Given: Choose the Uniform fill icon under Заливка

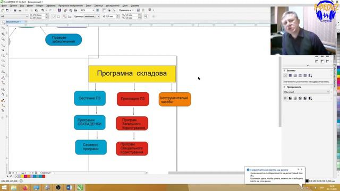Looking at the screenshot, I should click(x=290, y=75).
